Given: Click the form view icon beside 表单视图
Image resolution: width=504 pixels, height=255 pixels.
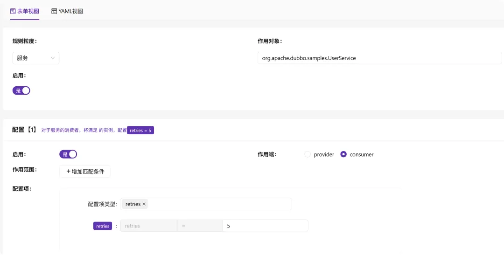Looking at the screenshot, I should pos(13,11).
